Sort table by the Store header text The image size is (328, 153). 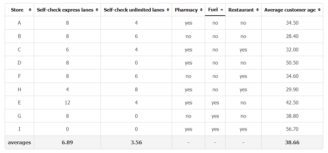coord(17,10)
